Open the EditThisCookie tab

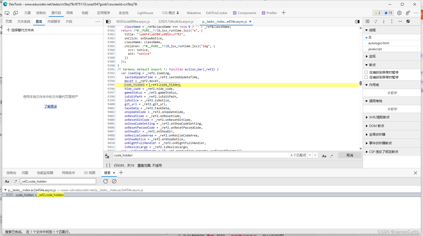pyautogui.click(x=216, y=13)
